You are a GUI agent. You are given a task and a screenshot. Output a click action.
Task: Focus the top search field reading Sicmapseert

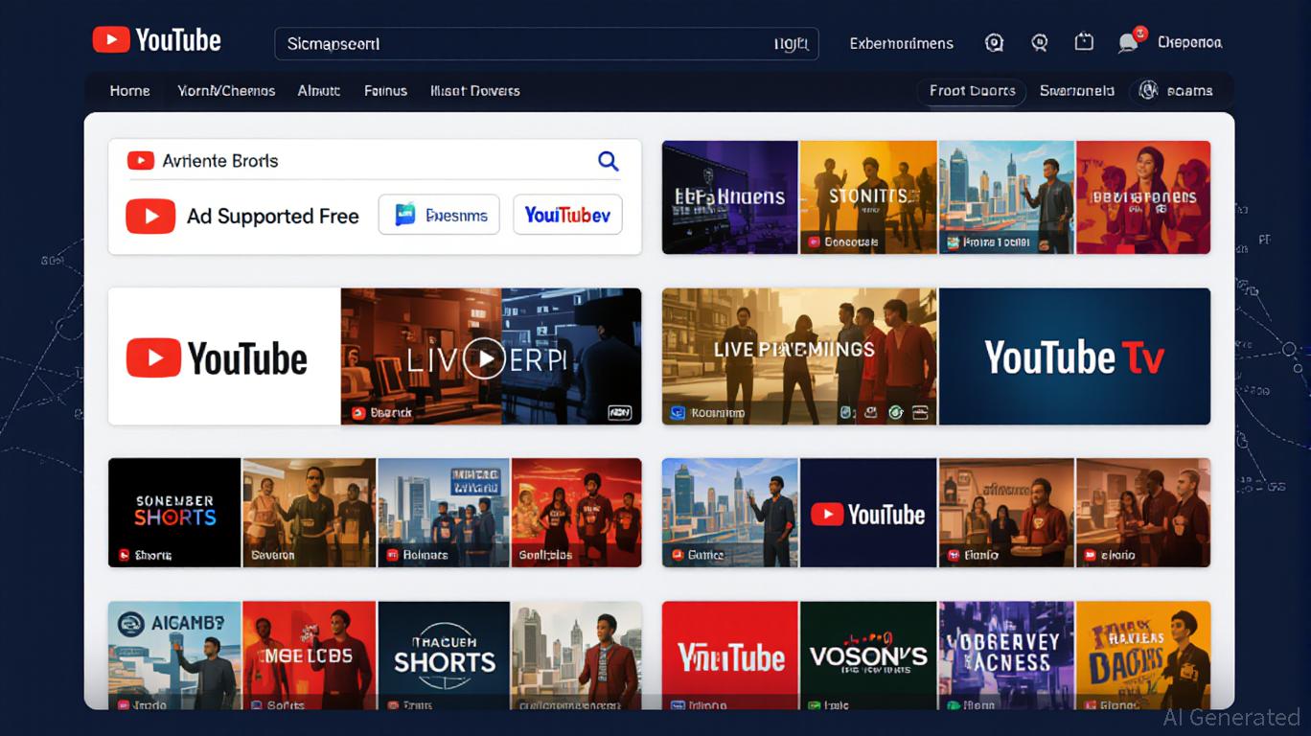(546, 44)
